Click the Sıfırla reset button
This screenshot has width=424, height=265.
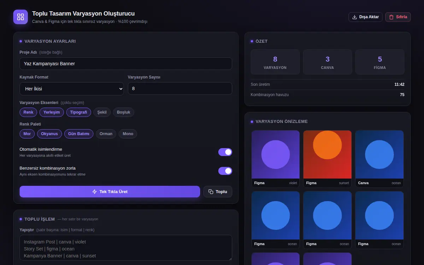398,17
